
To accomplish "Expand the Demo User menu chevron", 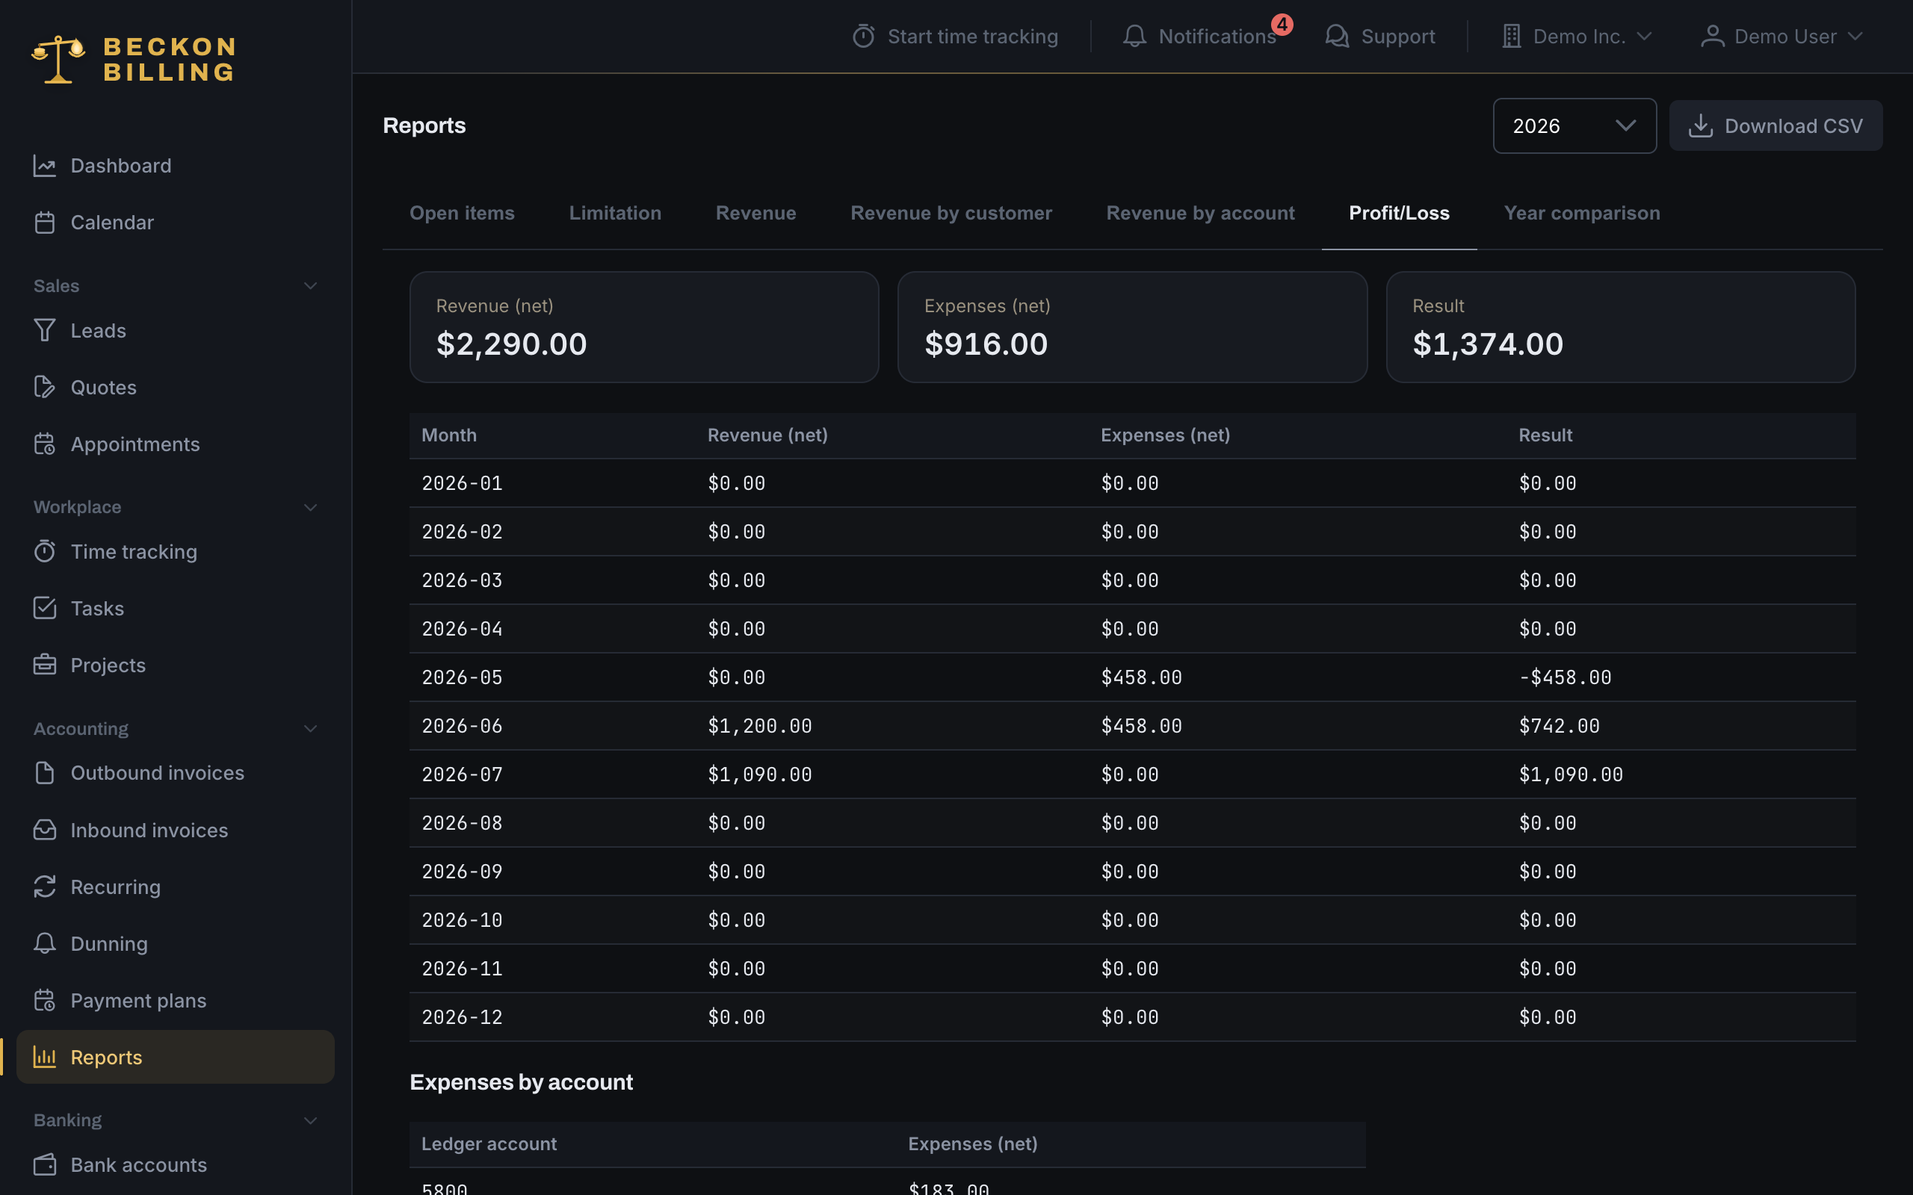I will point(1855,37).
